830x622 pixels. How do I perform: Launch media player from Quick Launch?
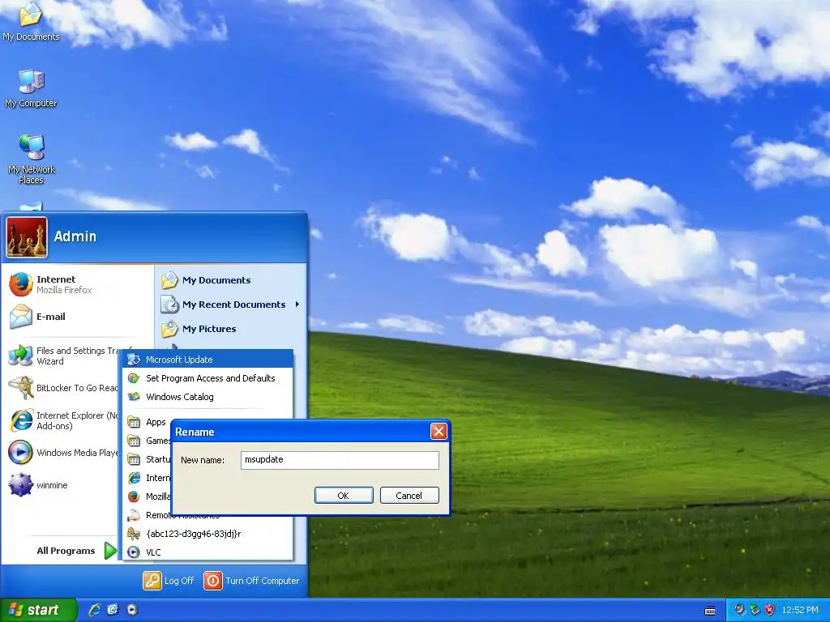pos(132,610)
